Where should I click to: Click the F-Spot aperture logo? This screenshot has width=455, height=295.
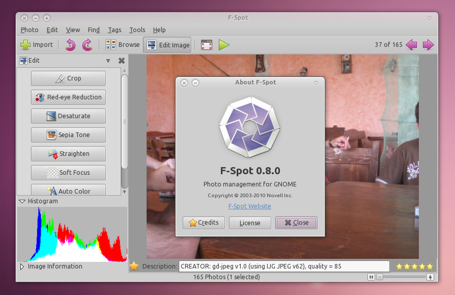coord(249,127)
